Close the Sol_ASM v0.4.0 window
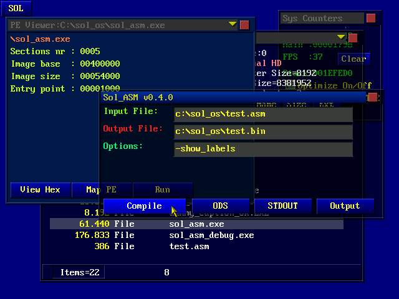Viewport: 399px width, 299px height. pyautogui.click(x=373, y=97)
